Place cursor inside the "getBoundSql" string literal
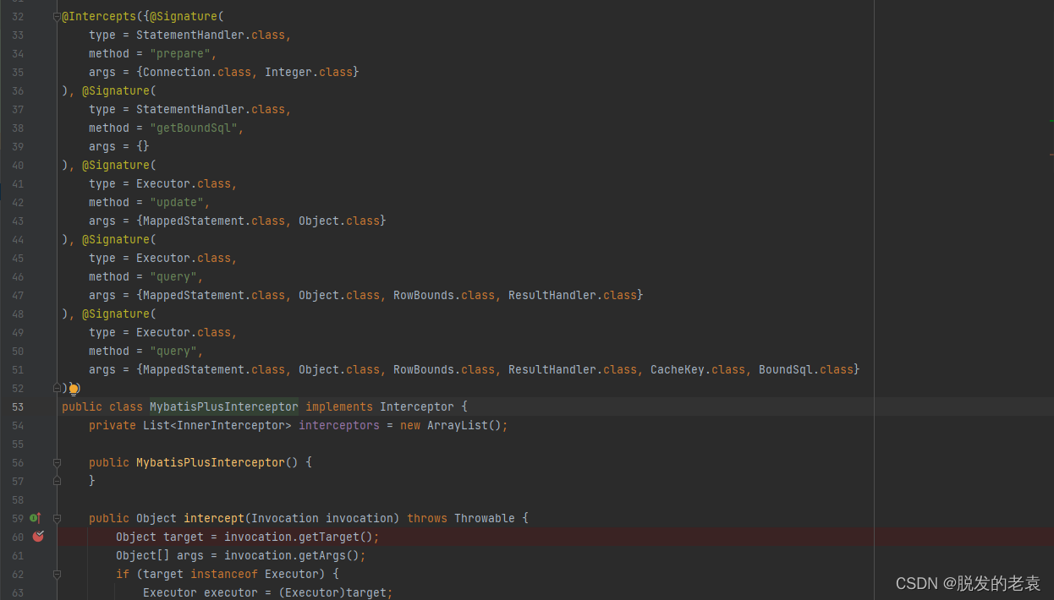Screen dimensions: 1054x600 point(193,128)
